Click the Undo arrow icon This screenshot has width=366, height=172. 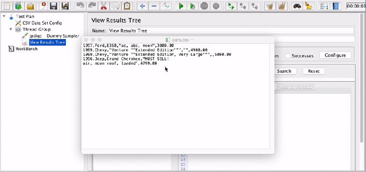[x=80, y=6]
